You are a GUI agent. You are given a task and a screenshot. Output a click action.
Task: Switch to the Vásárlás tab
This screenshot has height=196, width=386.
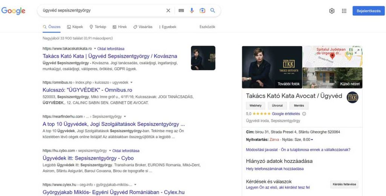point(143,27)
